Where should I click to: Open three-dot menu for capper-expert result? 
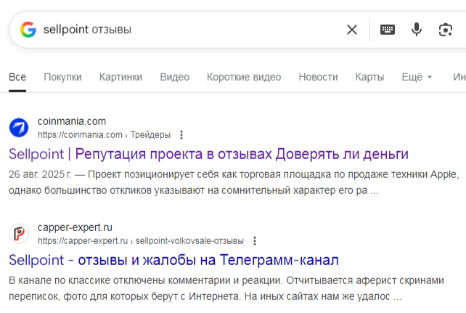(x=255, y=241)
